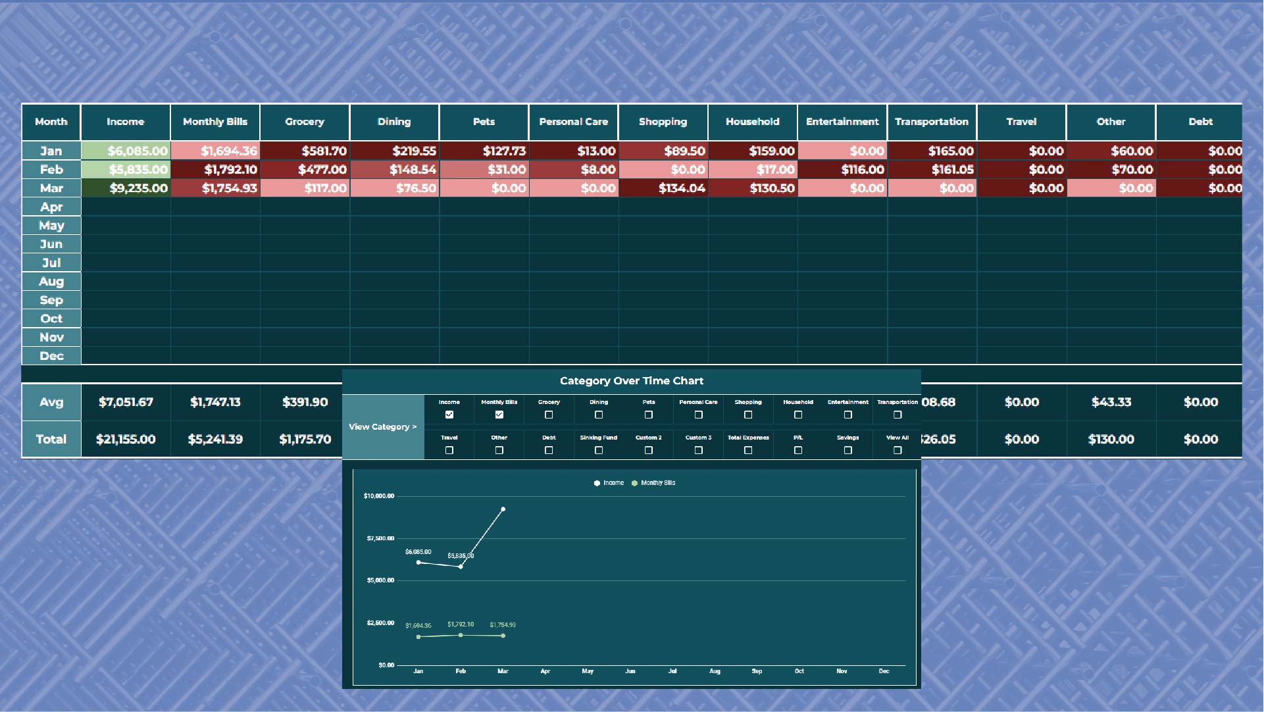Image resolution: width=1264 pixels, height=712 pixels.
Task: Check the Sinking Fund checkbox
Action: point(599,450)
